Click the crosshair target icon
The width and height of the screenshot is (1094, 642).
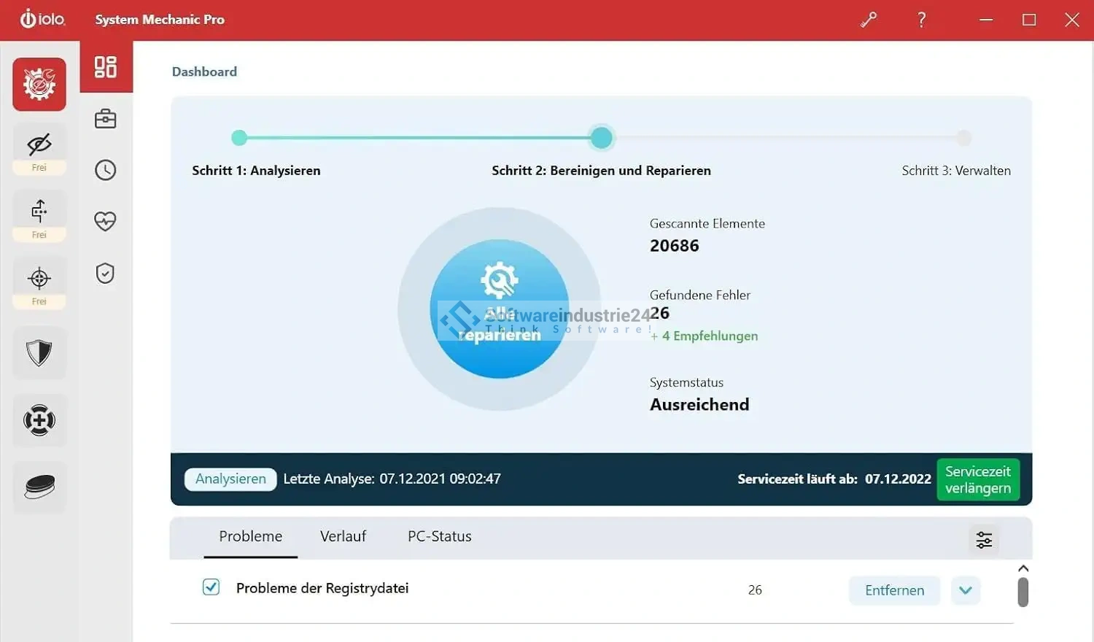[39, 279]
